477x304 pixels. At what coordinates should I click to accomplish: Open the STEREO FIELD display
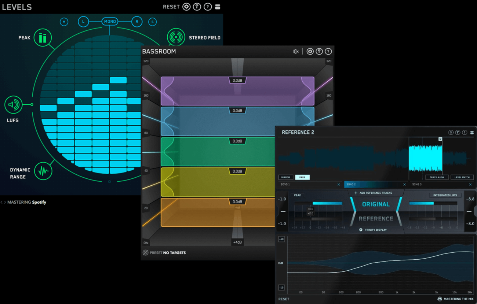(176, 37)
